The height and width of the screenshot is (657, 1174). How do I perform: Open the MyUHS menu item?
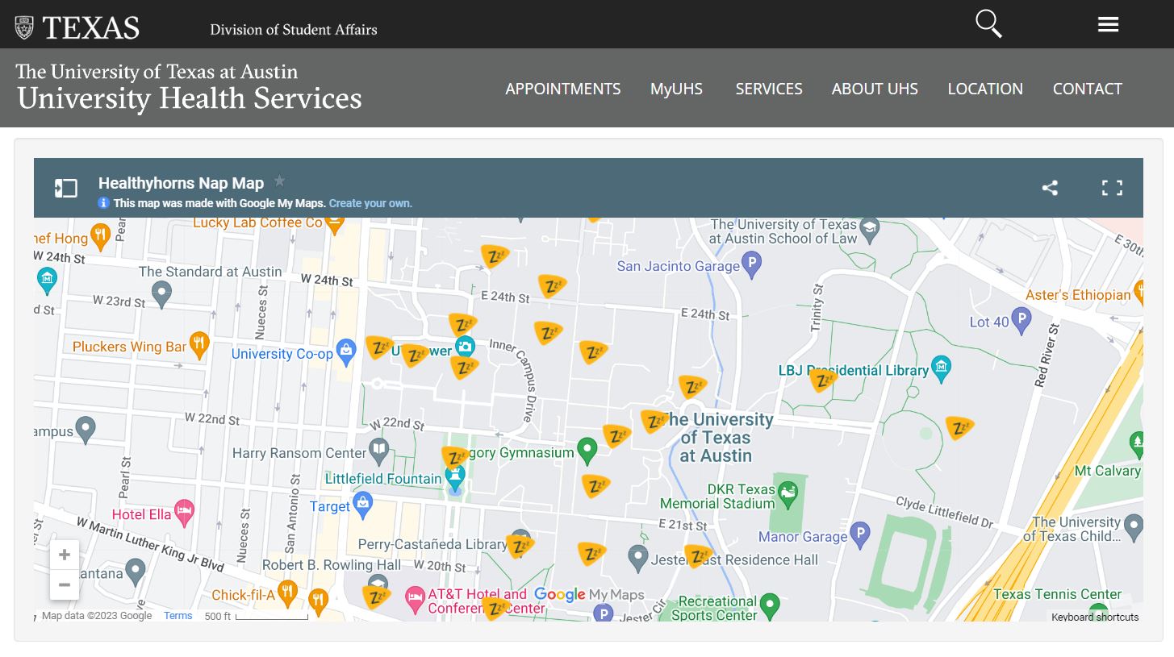(x=676, y=89)
